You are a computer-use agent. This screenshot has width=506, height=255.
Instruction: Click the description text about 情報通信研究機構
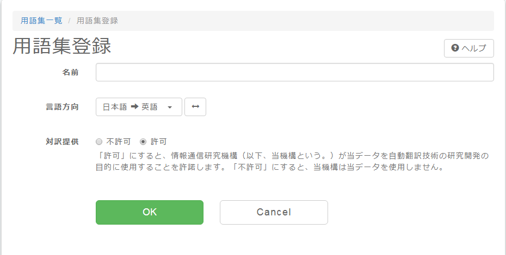[x=292, y=161]
